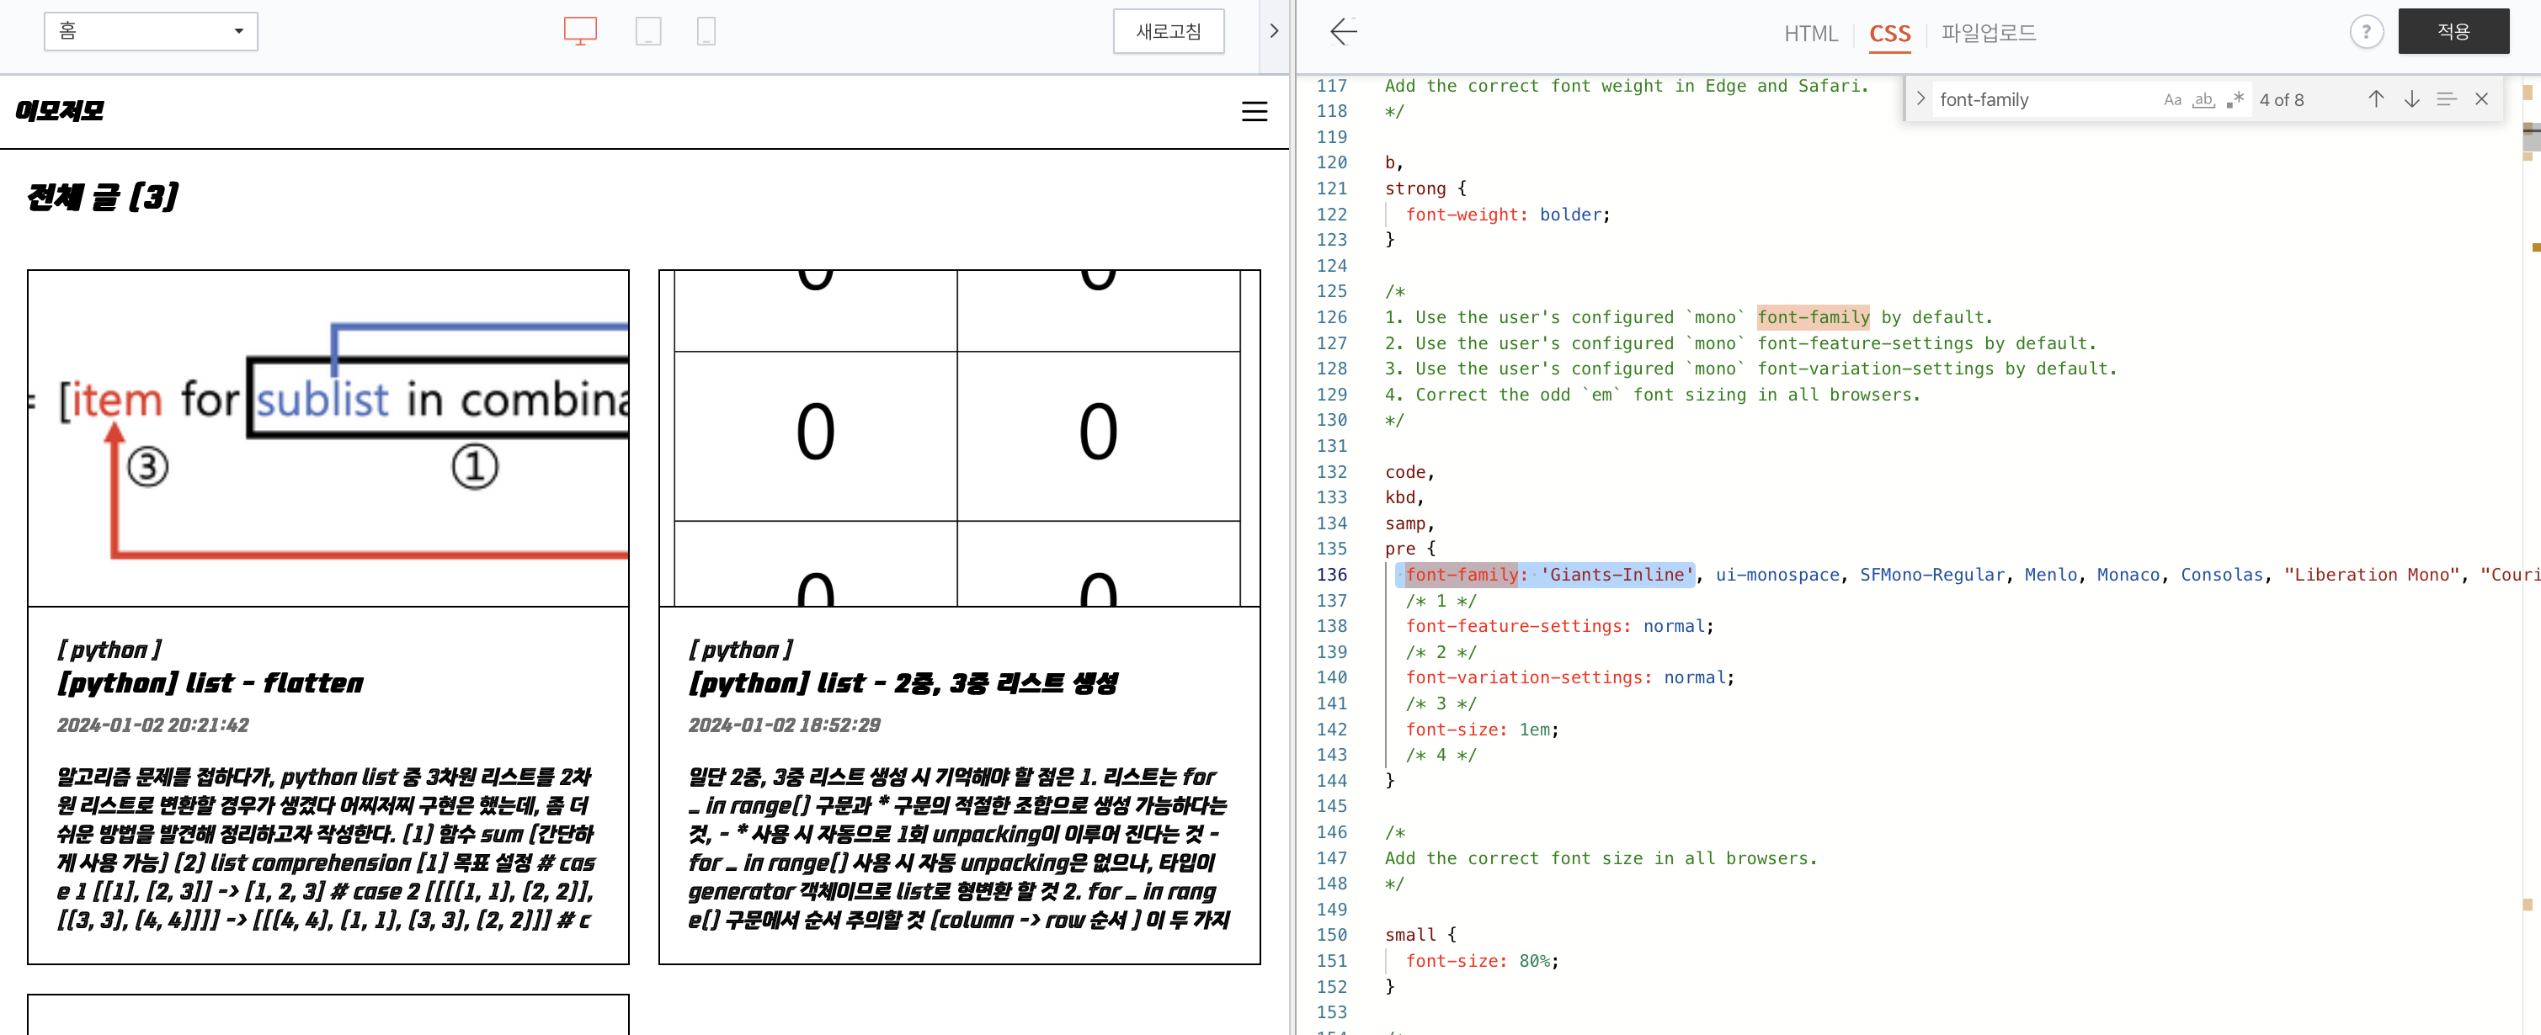Go to previous search match
The width and height of the screenshot is (2541, 1035).
(2375, 99)
